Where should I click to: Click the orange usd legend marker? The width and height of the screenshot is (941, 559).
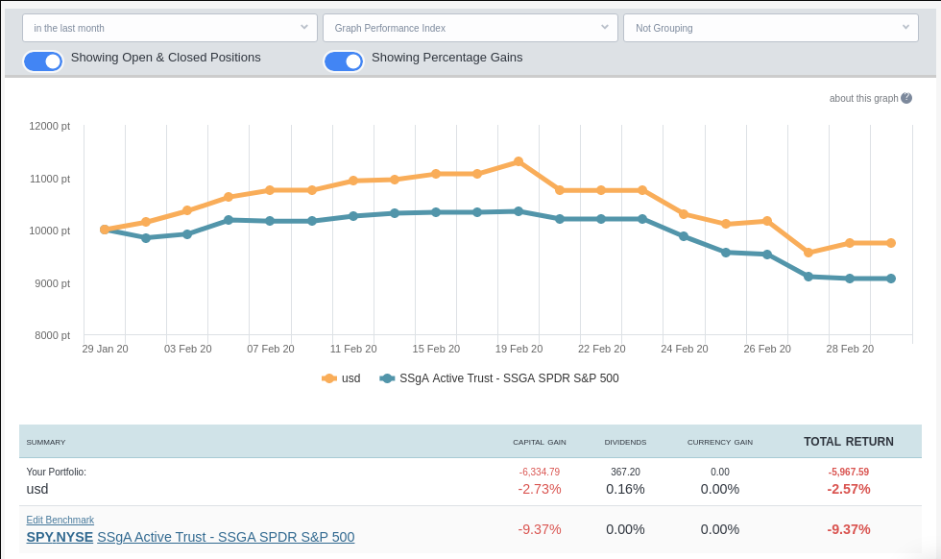tap(329, 378)
